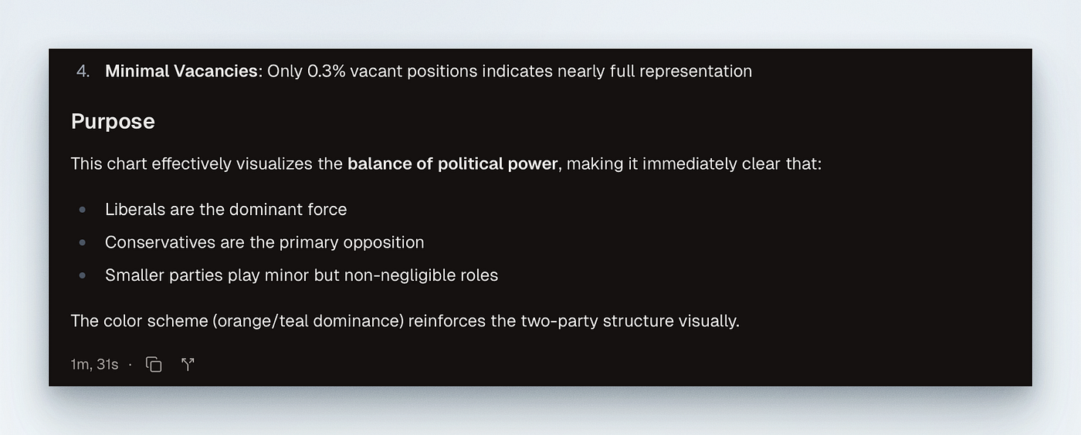The width and height of the screenshot is (1081, 435).
Task: Select the Smaller parties bullet text
Action: coord(302,275)
